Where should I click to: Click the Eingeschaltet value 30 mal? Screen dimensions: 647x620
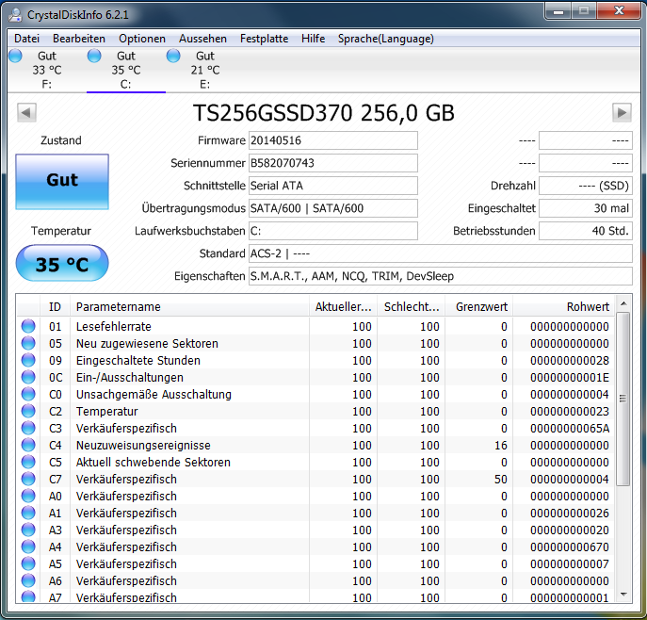click(x=586, y=208)
